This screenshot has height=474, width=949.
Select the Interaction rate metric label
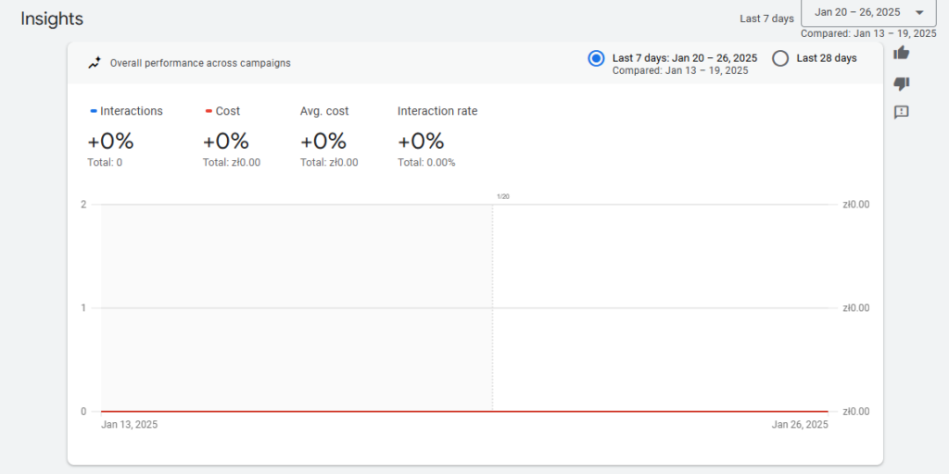[x=437, y=111]
